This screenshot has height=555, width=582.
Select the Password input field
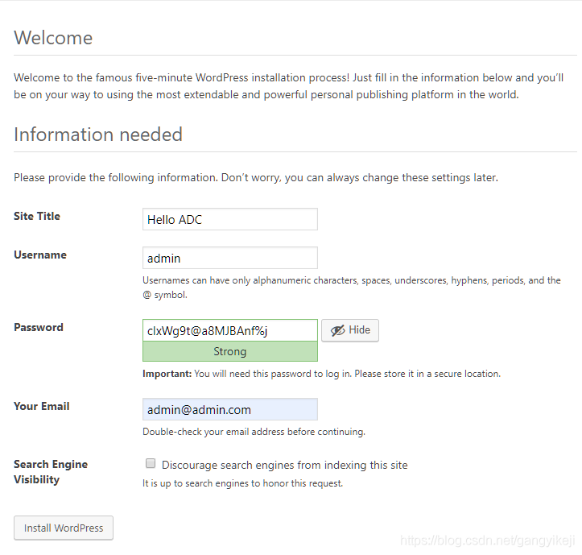click(229, 330)
